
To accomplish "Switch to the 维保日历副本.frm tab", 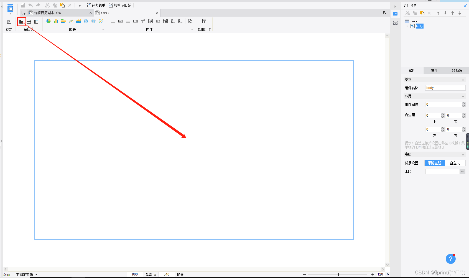I will (x=47, y=13).
